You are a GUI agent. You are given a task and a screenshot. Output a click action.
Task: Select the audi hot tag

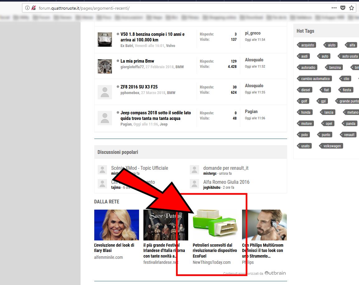[303, 56]
